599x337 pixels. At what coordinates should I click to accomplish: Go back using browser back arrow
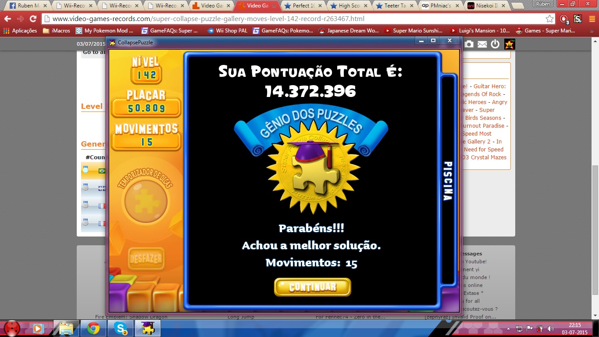tap(8, 19)
